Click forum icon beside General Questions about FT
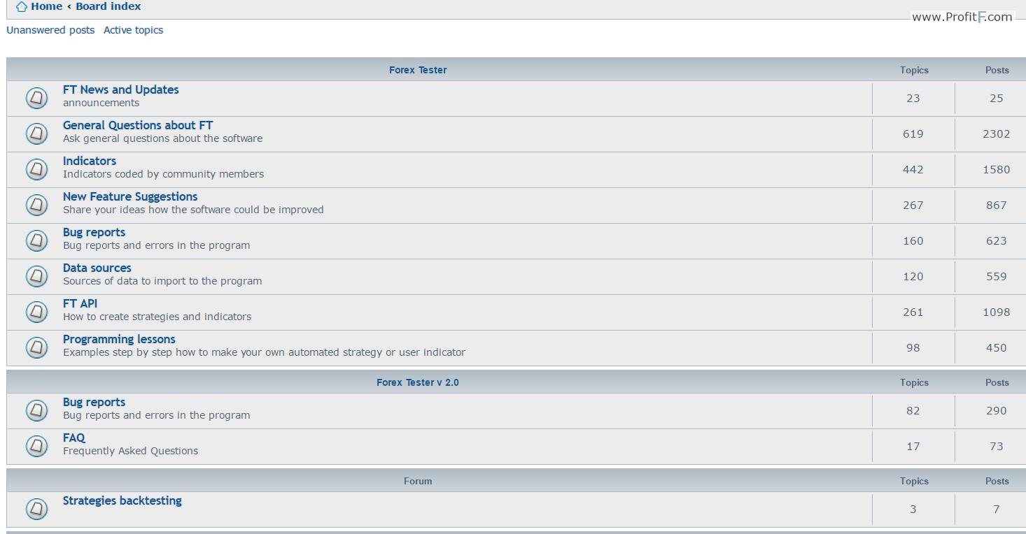 pyautogui.click(x=37, y=134)
